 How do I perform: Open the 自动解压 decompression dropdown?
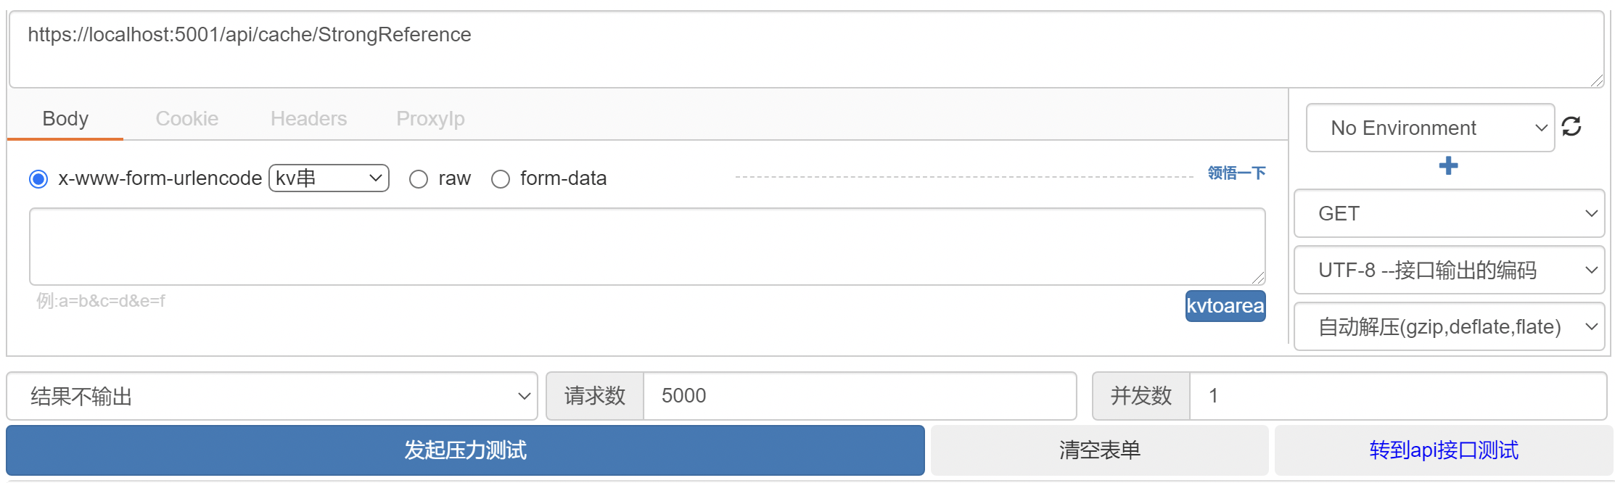point(1449,326)
